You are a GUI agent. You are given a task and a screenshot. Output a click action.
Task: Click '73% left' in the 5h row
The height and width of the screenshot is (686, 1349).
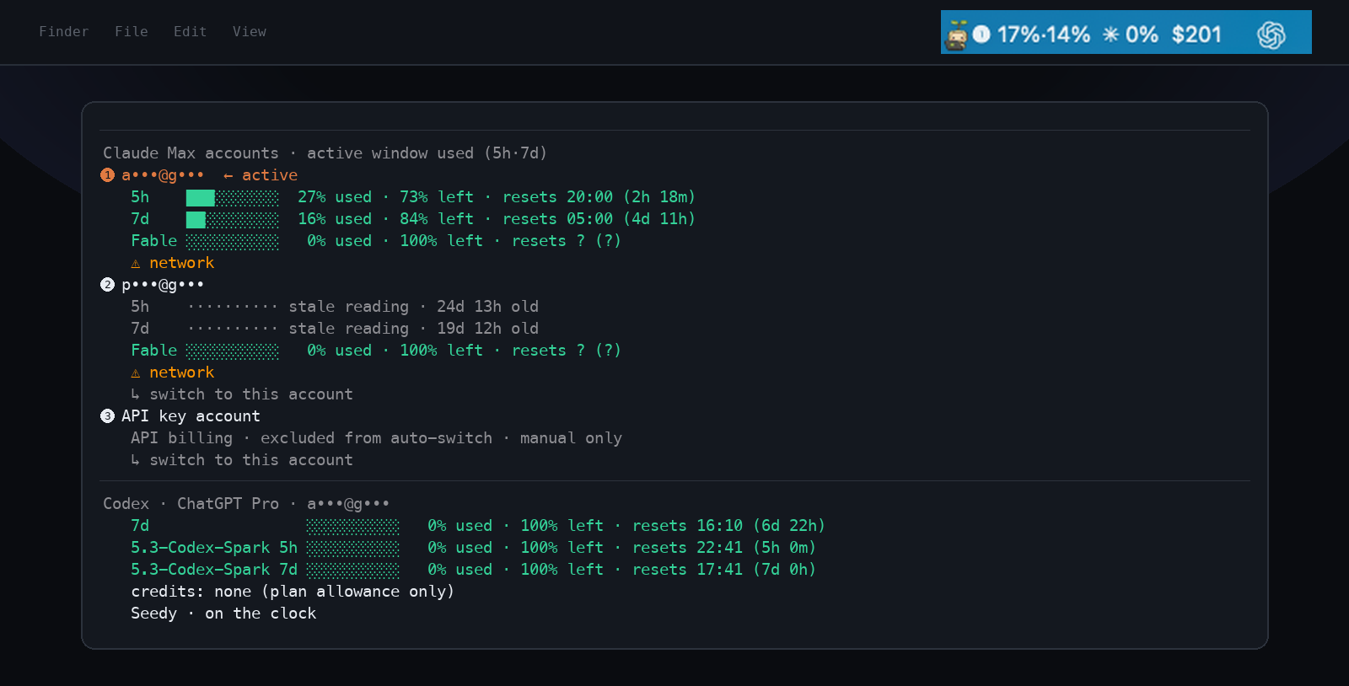(437, 196)
